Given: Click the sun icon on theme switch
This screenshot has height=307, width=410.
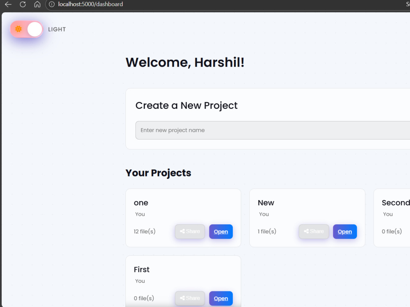Looking at the screenshot, I should point(18,29).
